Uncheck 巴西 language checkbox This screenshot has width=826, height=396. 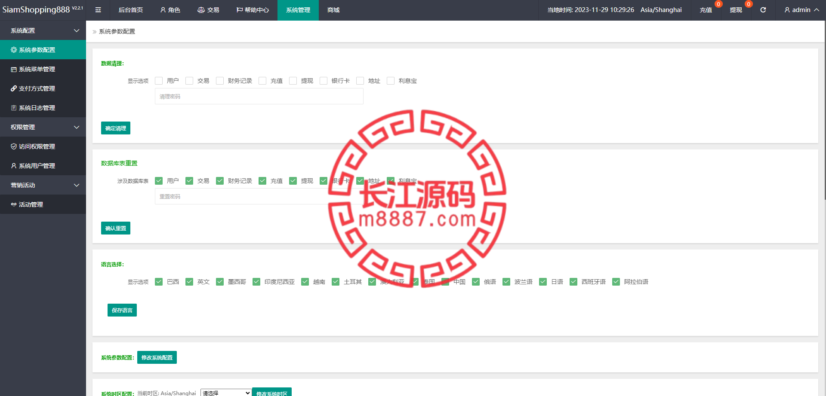coord(159,282)
